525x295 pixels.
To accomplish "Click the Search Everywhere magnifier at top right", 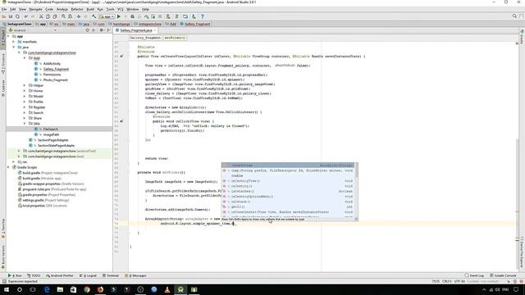I will tap(514, 16).
